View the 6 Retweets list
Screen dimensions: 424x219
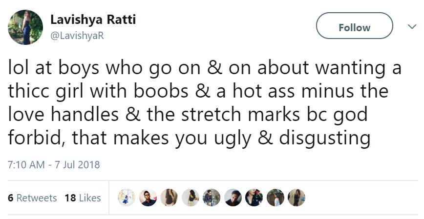coord(32,198)
